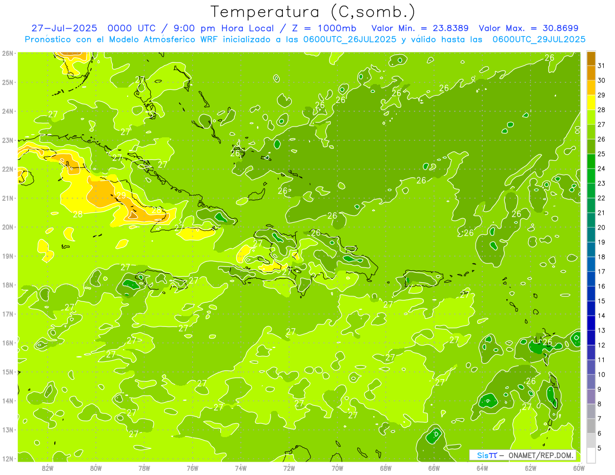Click the "78W" longitude axis label
Screen dimensions: 615x475
(144, 468)
